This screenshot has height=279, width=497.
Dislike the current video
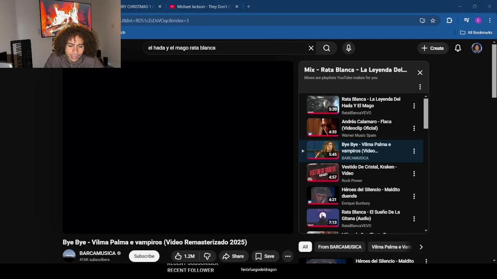point(207,256)
